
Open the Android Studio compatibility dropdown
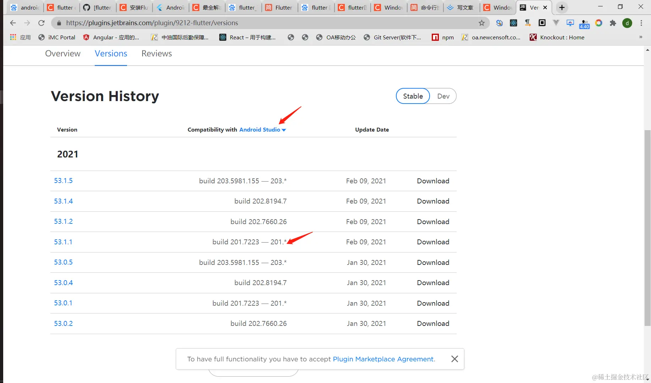(x=263, y=130)
